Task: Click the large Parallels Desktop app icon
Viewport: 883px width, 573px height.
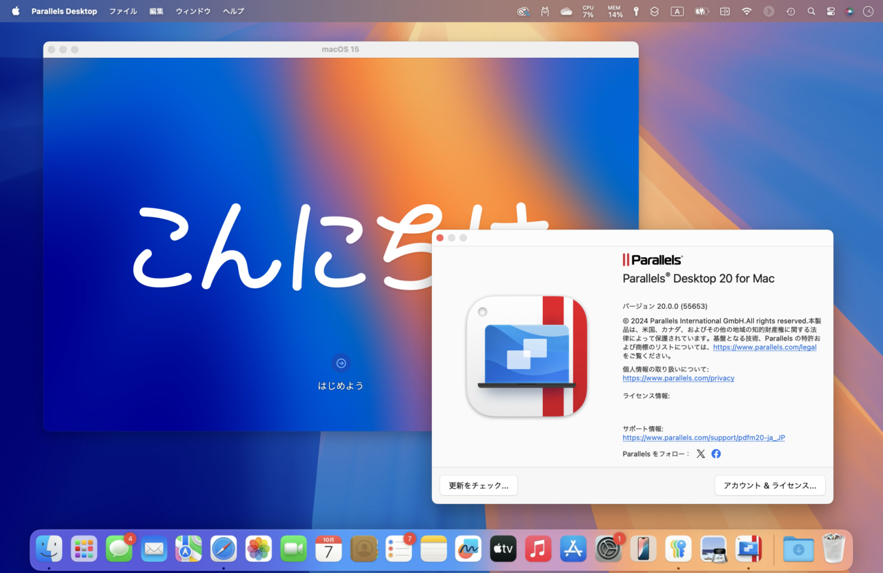Action: 527,356
